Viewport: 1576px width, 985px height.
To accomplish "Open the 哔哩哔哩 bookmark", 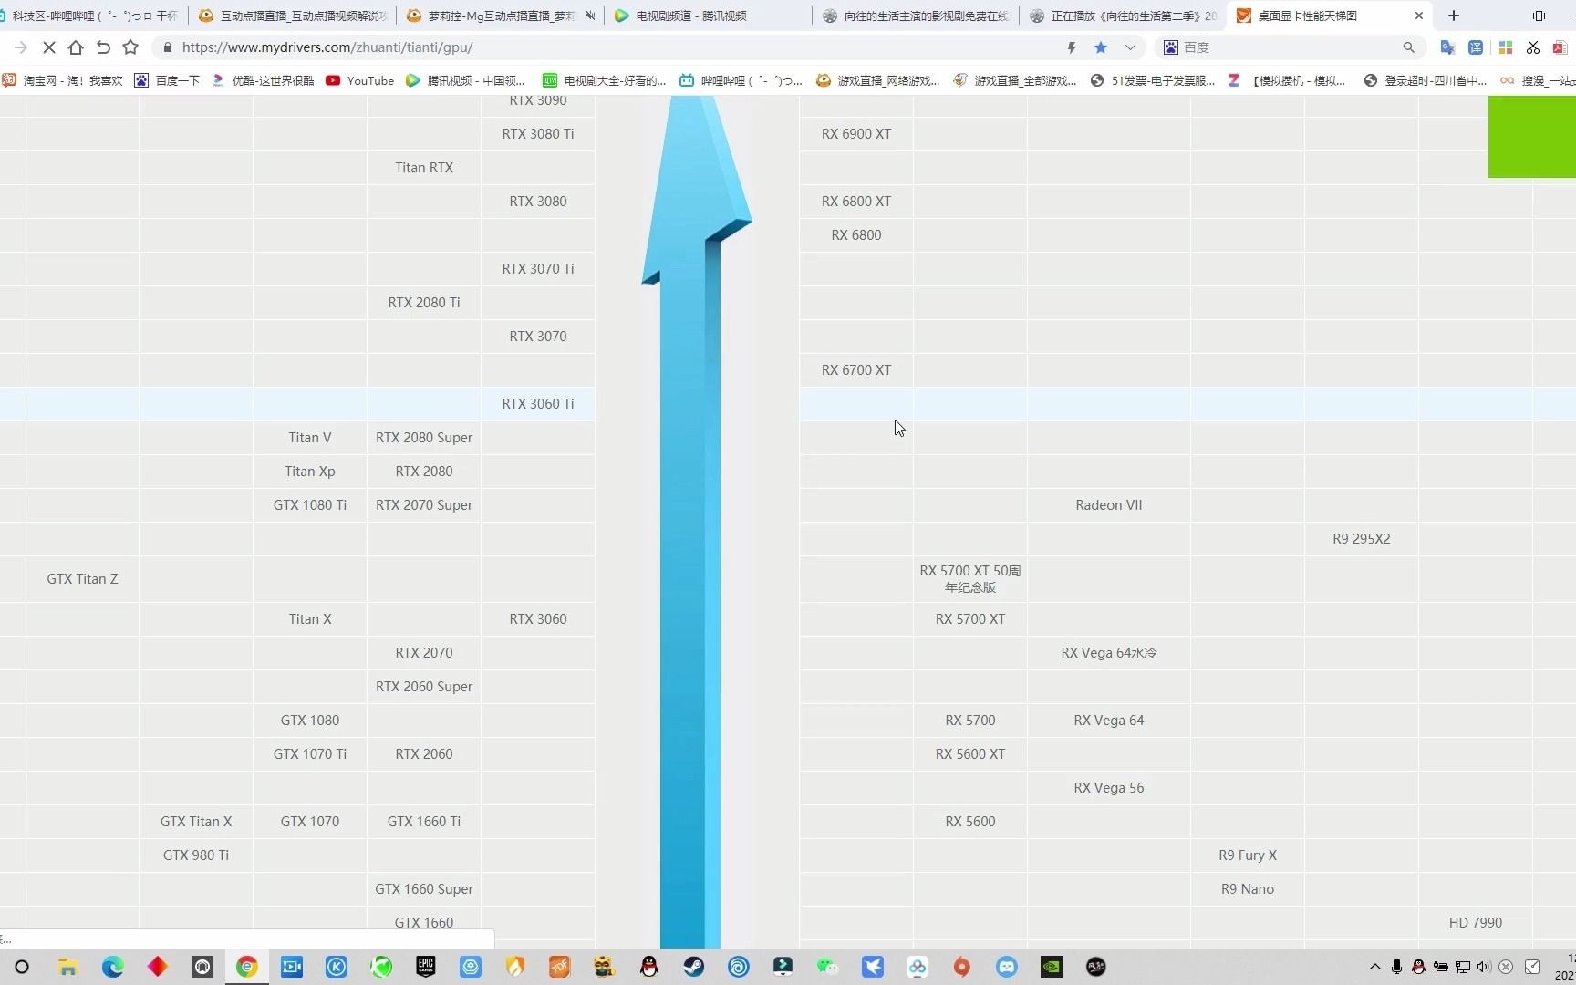I will (x=741, y=80).
